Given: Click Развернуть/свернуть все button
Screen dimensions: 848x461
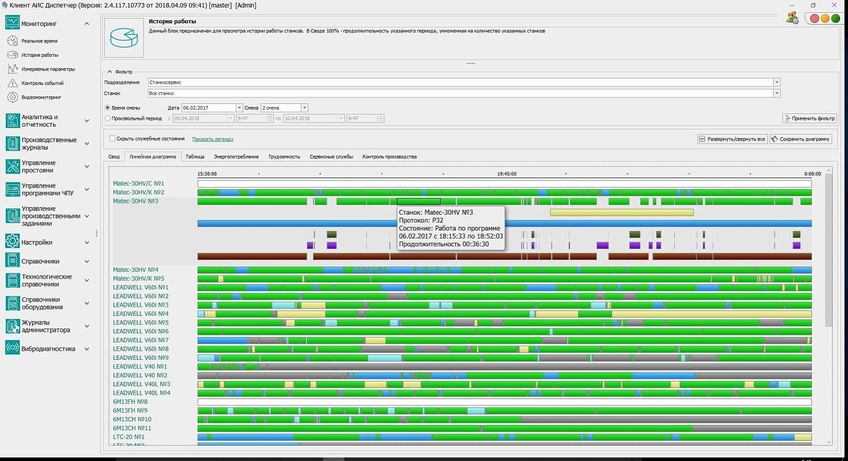Looking at the screenshot, I should point(731,139).
